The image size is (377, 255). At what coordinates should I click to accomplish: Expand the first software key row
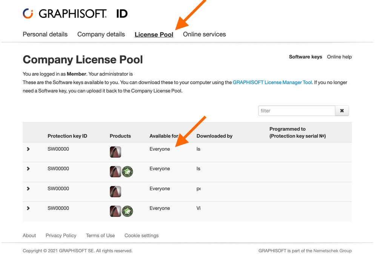[x=28, y=149]
